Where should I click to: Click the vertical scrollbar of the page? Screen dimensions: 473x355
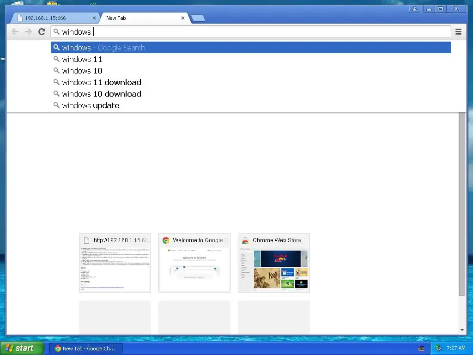click(x=462, y=204)
